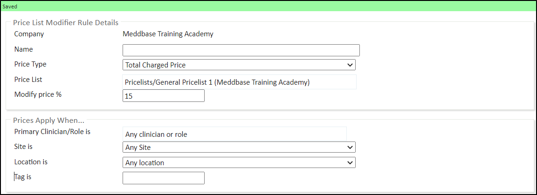Click the Price List label text

pyautogui.click(x=28, y=80)
